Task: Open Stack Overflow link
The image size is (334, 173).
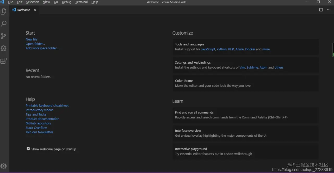Action: pyautogui.click(x=36, y=128)
